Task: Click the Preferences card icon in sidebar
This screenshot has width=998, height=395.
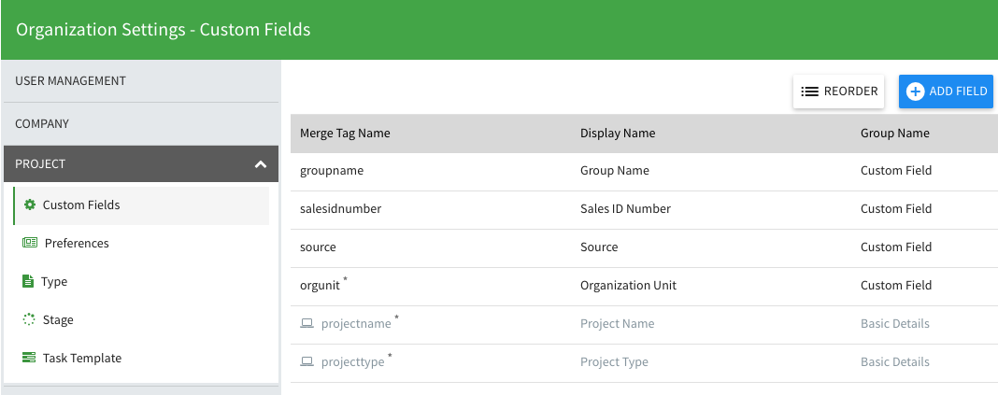Action: click(x=29, y=244)
